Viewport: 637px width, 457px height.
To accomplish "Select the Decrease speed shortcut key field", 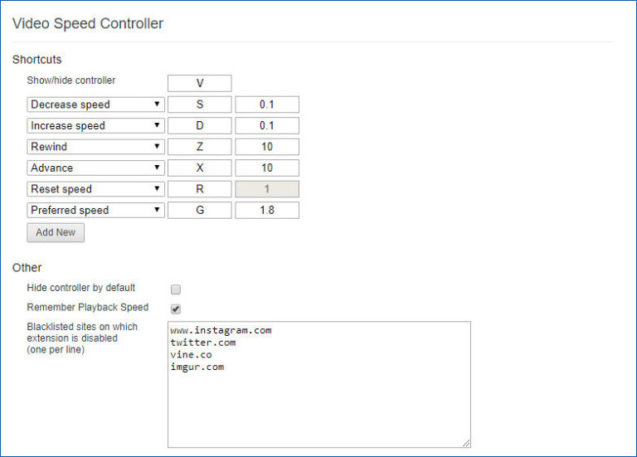I will [x=200, y=105].
